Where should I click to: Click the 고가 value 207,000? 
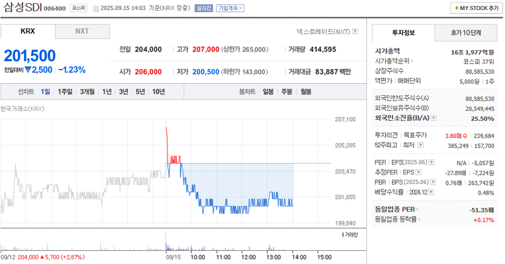(206, 50)
